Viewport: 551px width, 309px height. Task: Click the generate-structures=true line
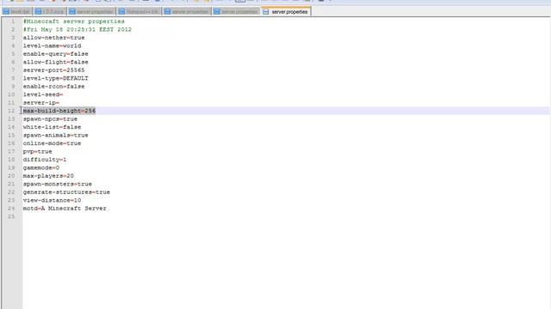point(66,192)
